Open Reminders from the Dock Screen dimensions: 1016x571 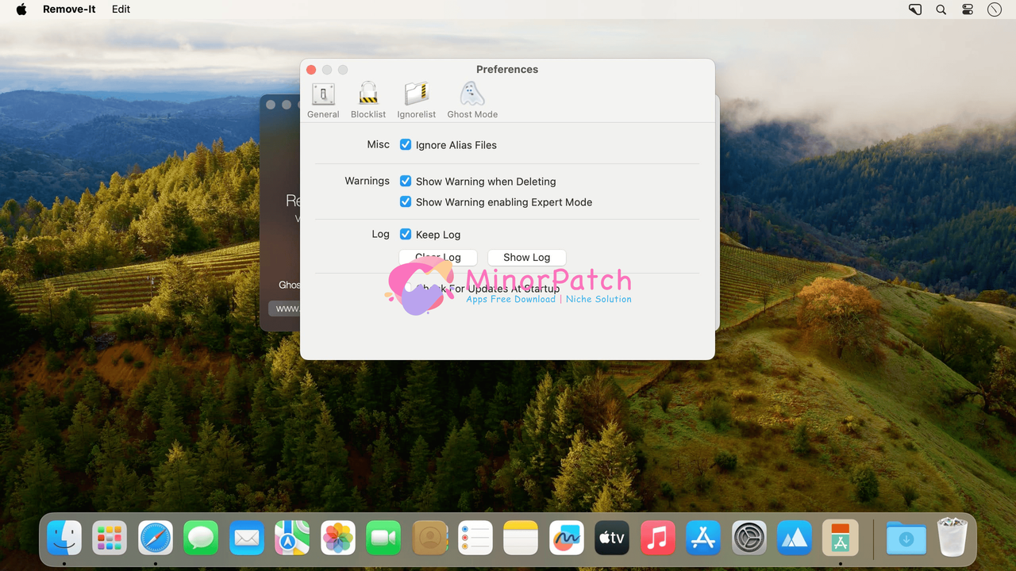coord(475,538)
